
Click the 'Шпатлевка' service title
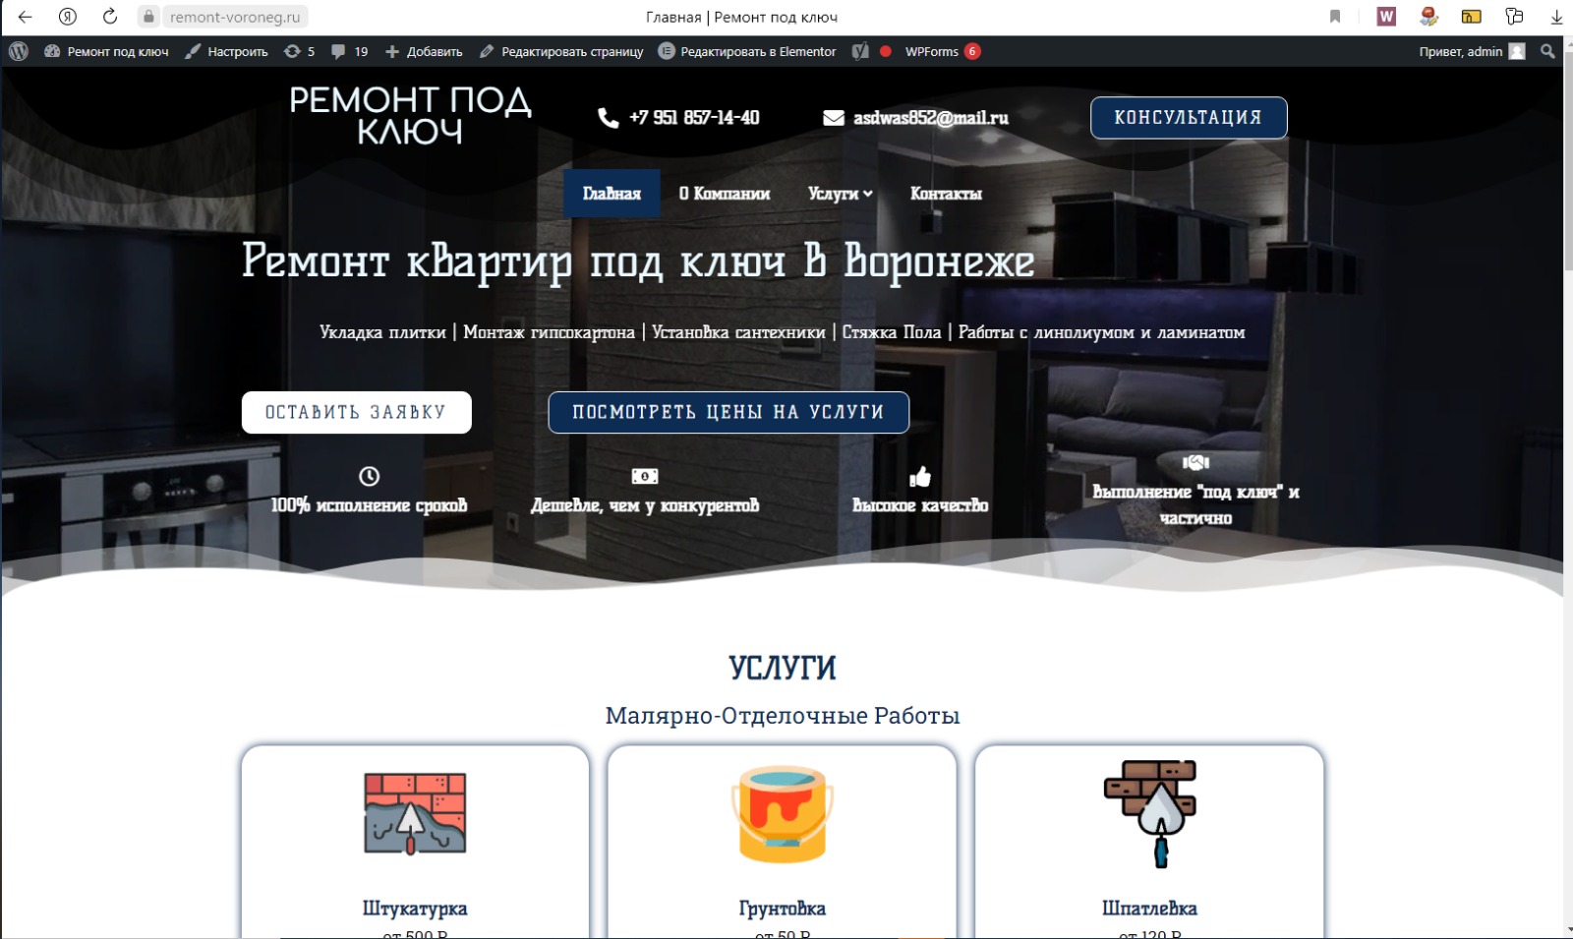[1149, 909]
